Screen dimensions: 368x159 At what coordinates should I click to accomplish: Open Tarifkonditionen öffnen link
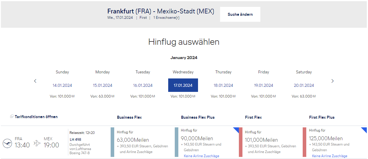tap(36, 117)
